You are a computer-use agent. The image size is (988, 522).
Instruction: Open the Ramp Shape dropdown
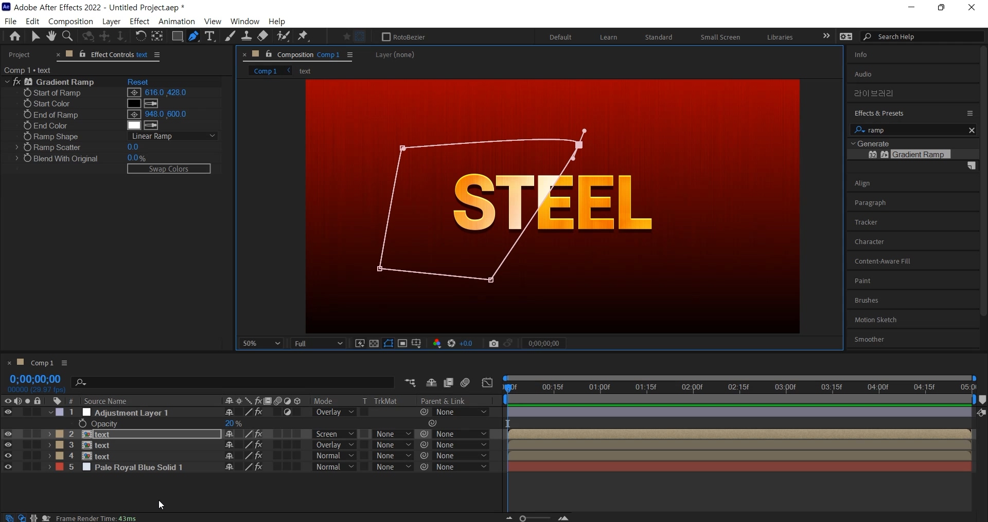172,136
